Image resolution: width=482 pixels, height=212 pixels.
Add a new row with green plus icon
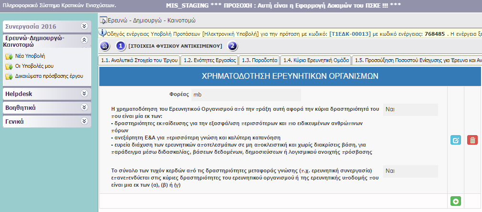456,201
